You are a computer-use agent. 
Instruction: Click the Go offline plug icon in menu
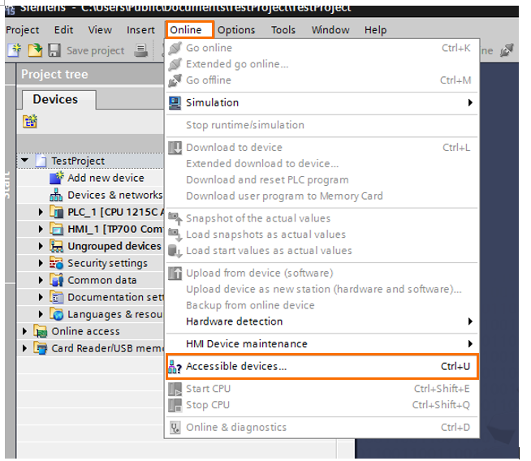(175, 80)
